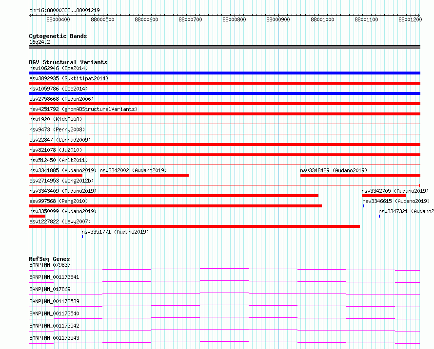Open variant nsv3351771 (Audano2019)
The height and width of the screenshot is (349, 434).
pos(115,232)
